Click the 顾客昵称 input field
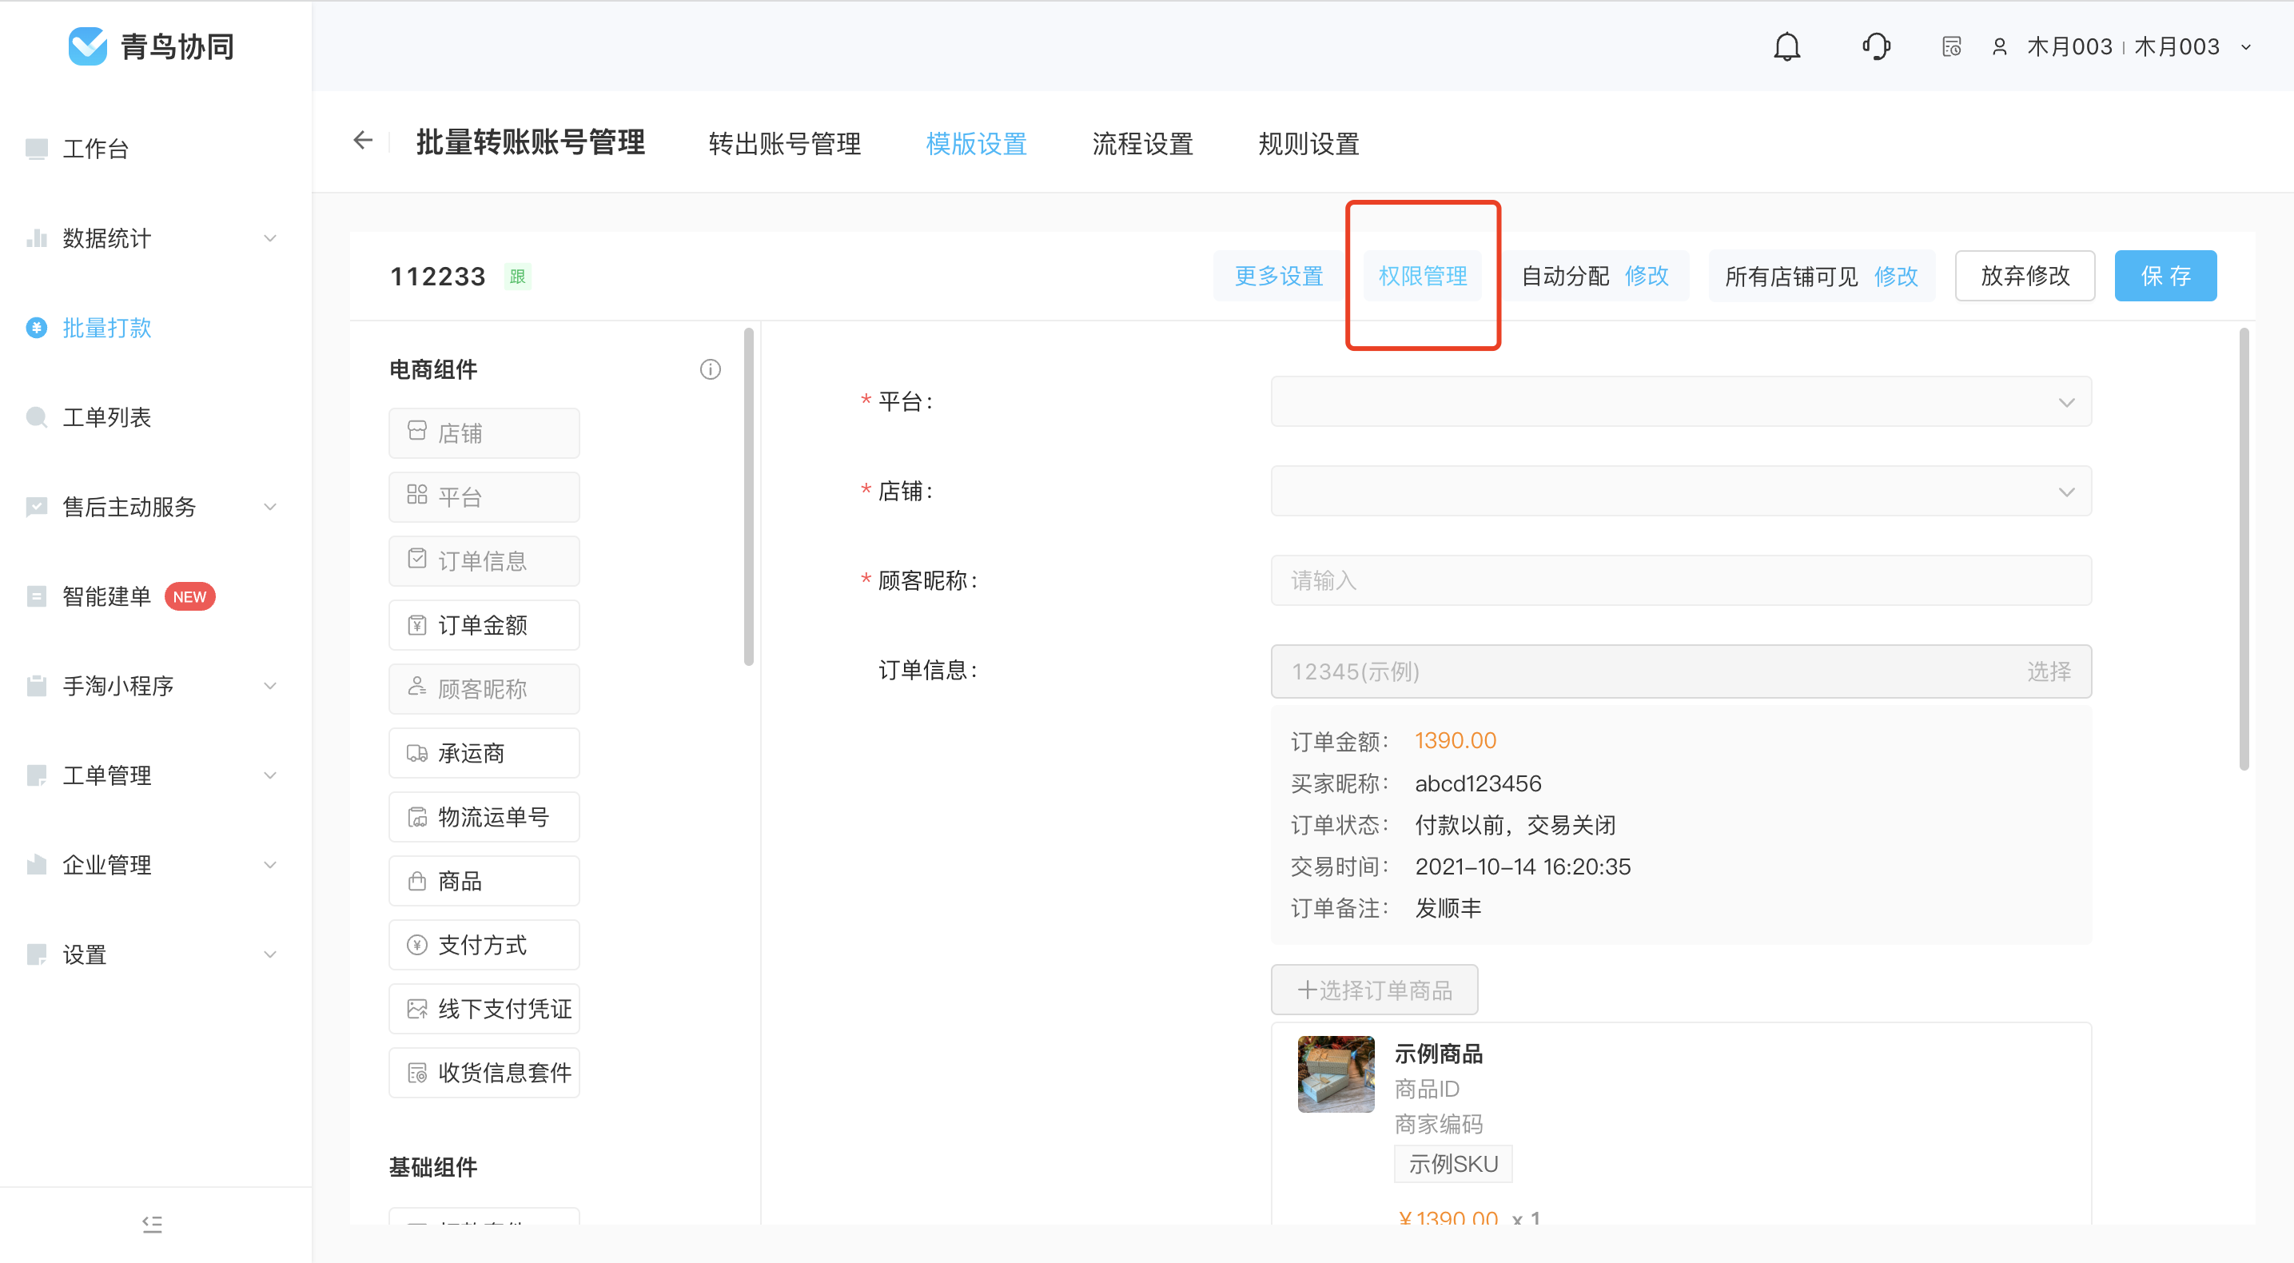Screen dimensions: 2294x1263 (x=1680, y=580)
